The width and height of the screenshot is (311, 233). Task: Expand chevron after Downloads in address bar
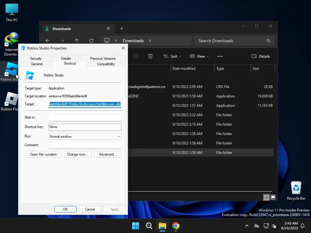(150, 41)
